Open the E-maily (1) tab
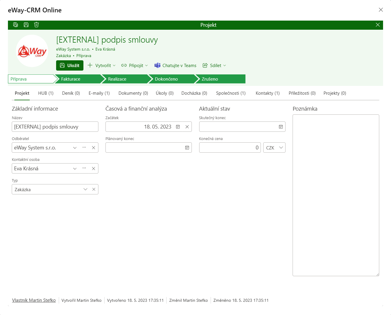The height and width of the screenshot is (315, 391). coord(99,93)
